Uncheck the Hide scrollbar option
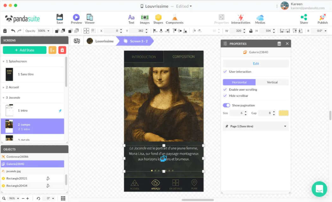This screenshot has height=202, width=332. pos(225,96)
